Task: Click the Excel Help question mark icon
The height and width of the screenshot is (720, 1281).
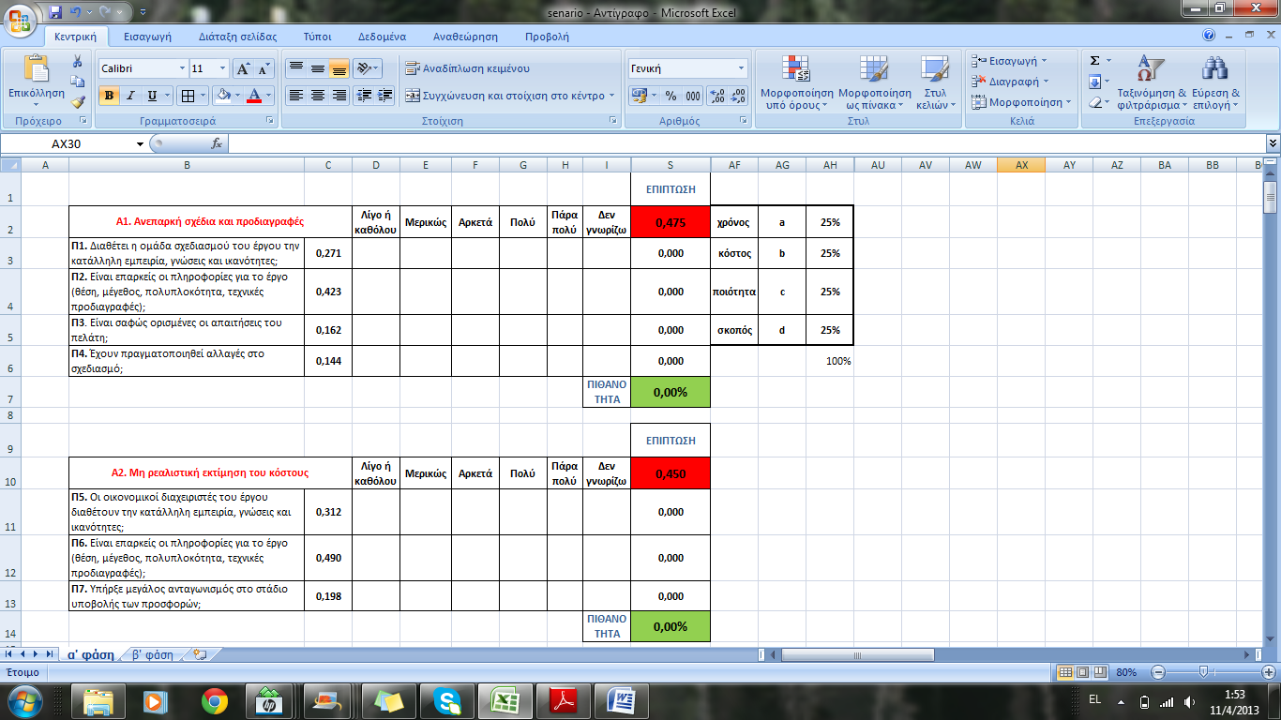Action: click(1209, 36)
